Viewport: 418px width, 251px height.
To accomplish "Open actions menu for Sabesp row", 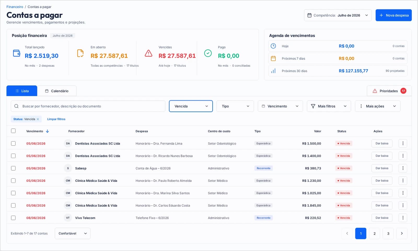I will (403, 168).
